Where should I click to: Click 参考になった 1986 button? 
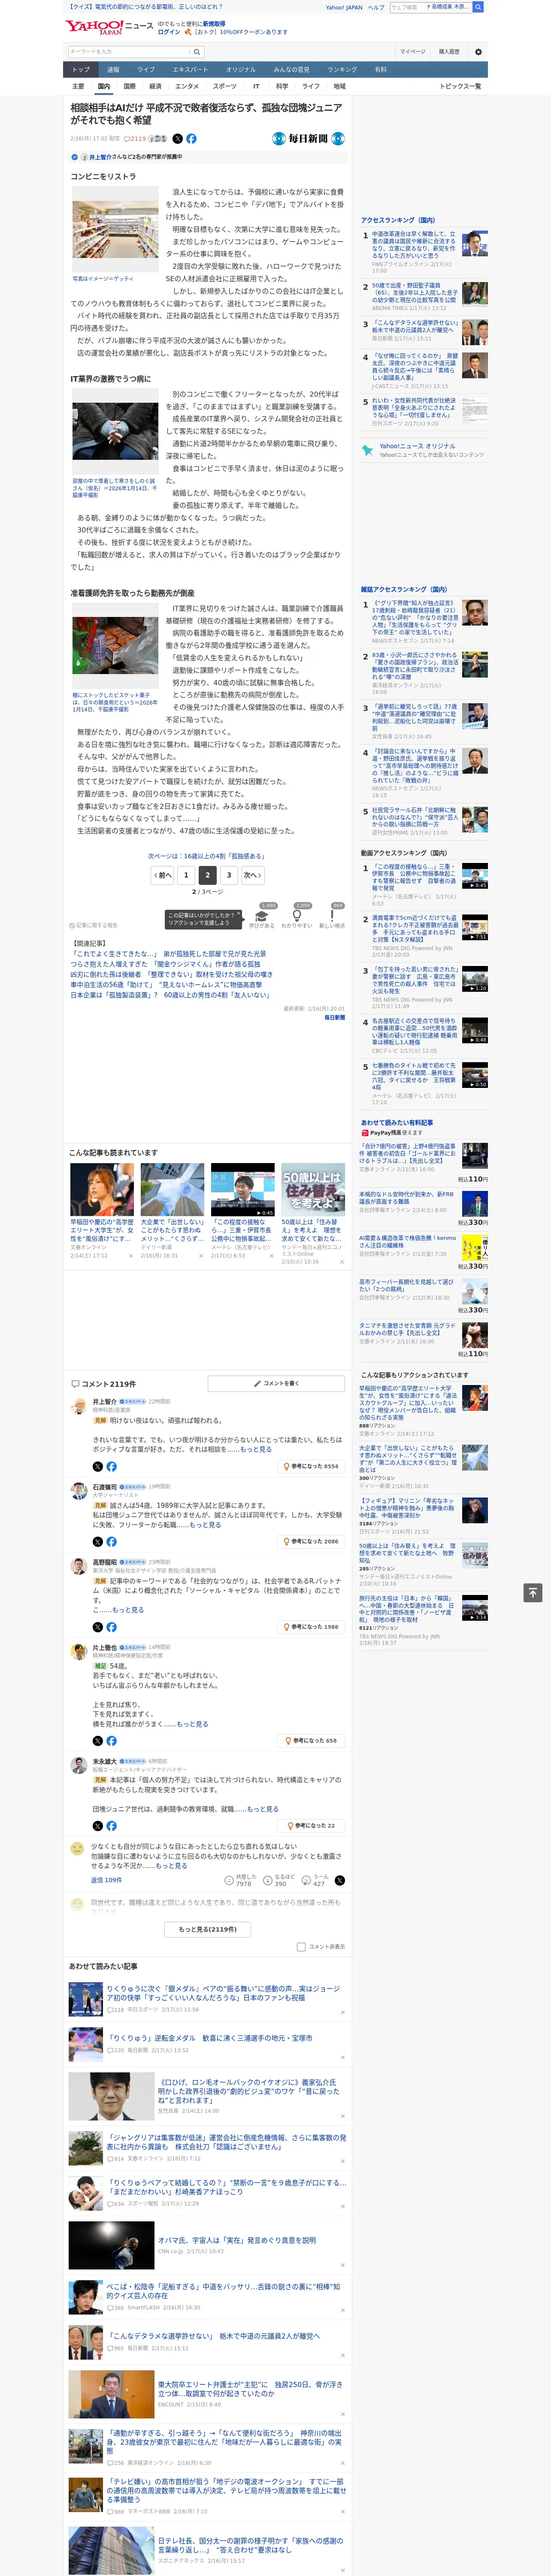tap(311, 1627)
